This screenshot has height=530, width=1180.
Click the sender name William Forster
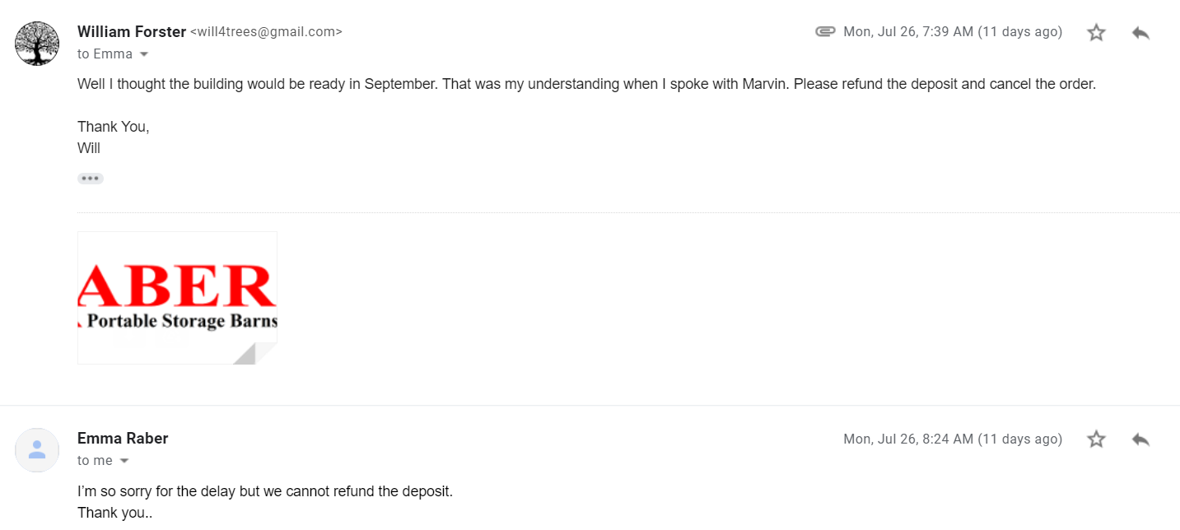tap(132, 32)
